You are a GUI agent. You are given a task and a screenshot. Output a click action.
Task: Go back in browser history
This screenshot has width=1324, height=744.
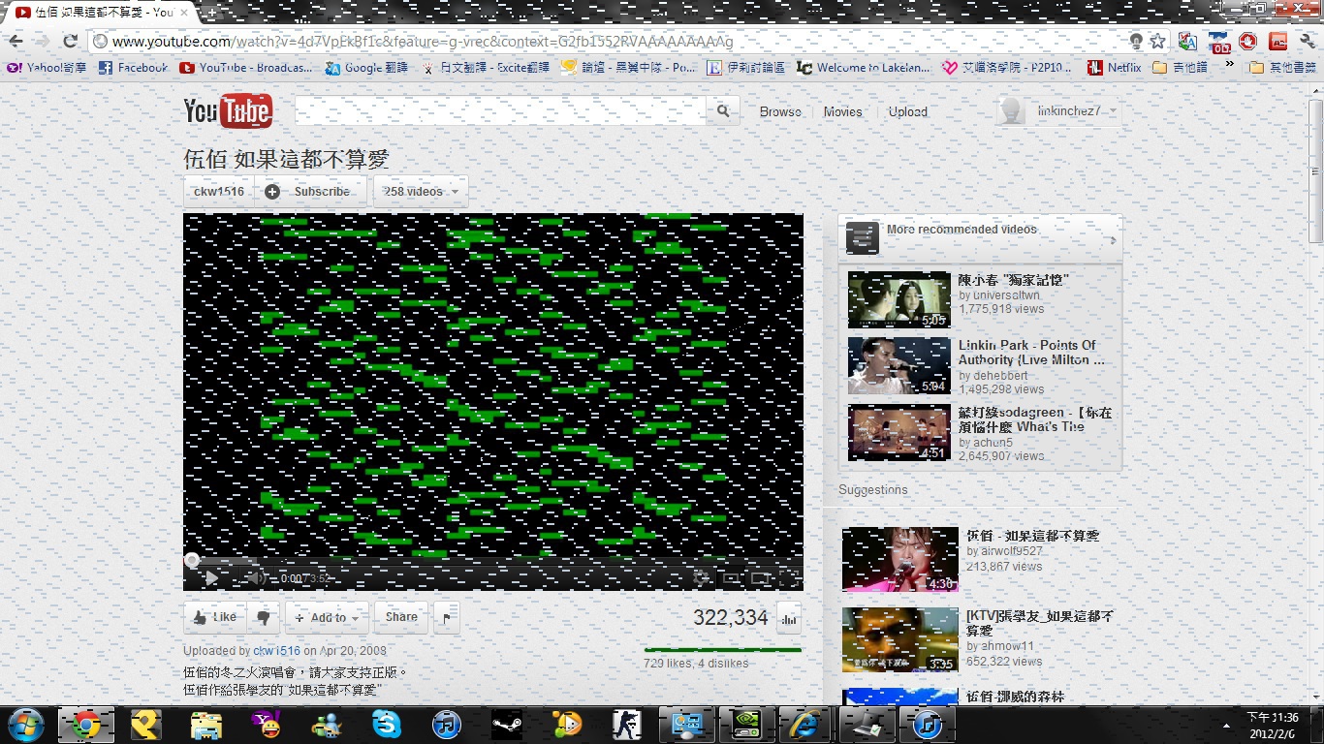click(x=16, y=42)
